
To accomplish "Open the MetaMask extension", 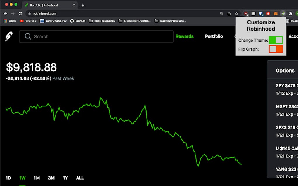I will pos(276,13).
